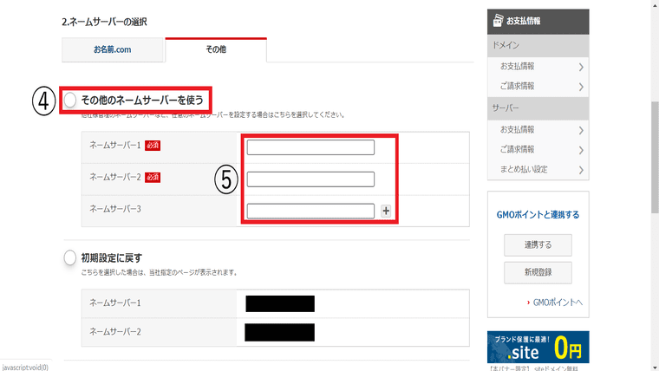
Task: Click the scrollbar down arrow
Action: point(655,367)
